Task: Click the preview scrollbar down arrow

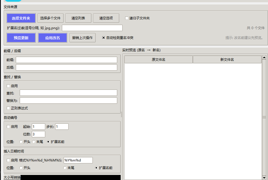Action: point(264,177)
